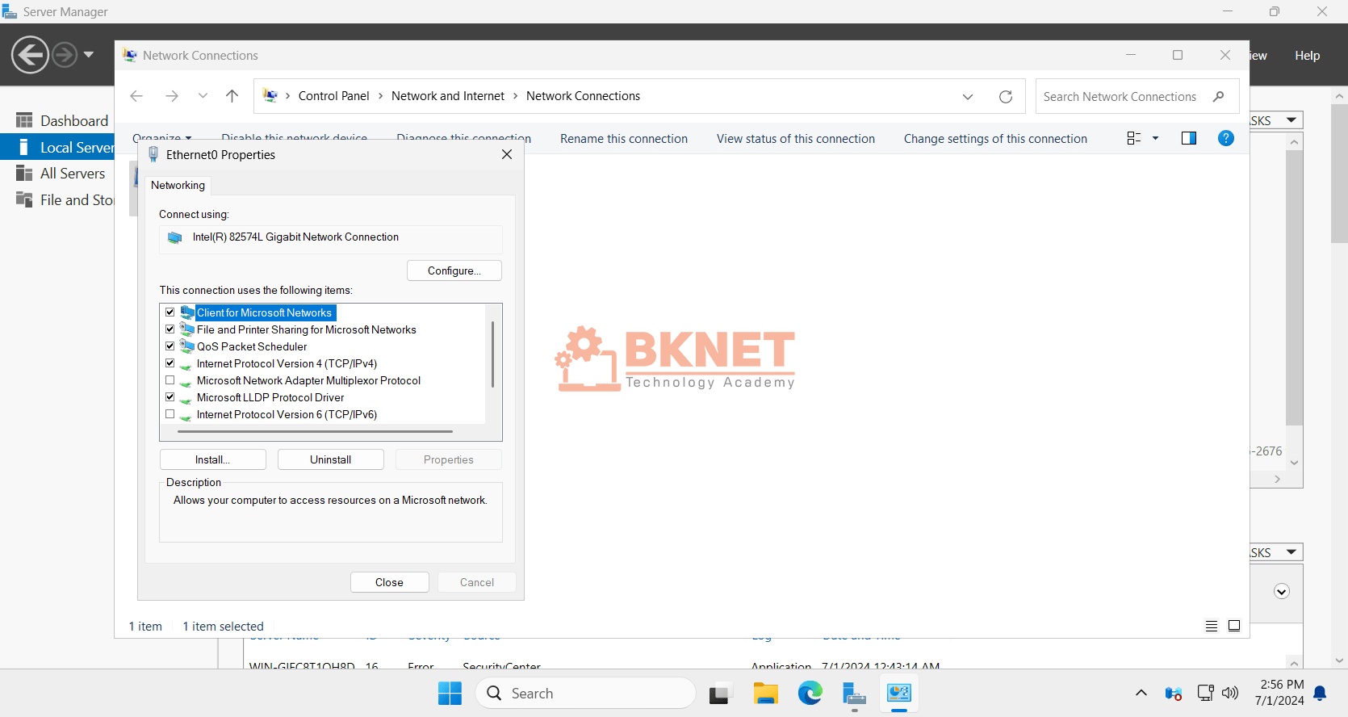1348x717 pixels.
Task: Uncheck QoS Packet Scheduler checkbox
Action: pos(170,346)
